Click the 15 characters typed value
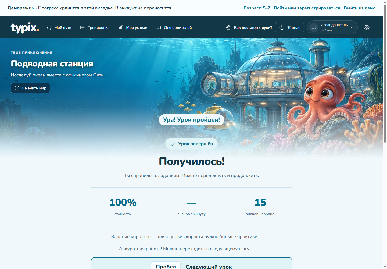 click(x=260, y=203)
